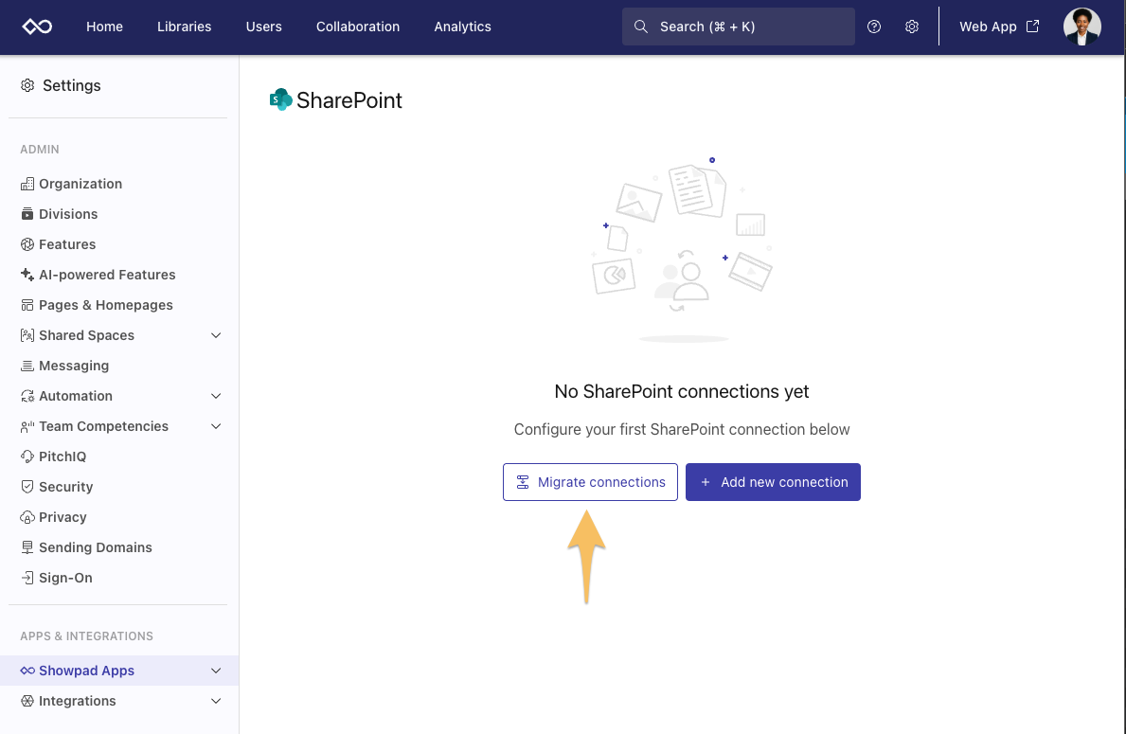Click the Sending Domains icon
This screenshot has width=1126, height=734.
pyautogui.click(x=27, y=546)
